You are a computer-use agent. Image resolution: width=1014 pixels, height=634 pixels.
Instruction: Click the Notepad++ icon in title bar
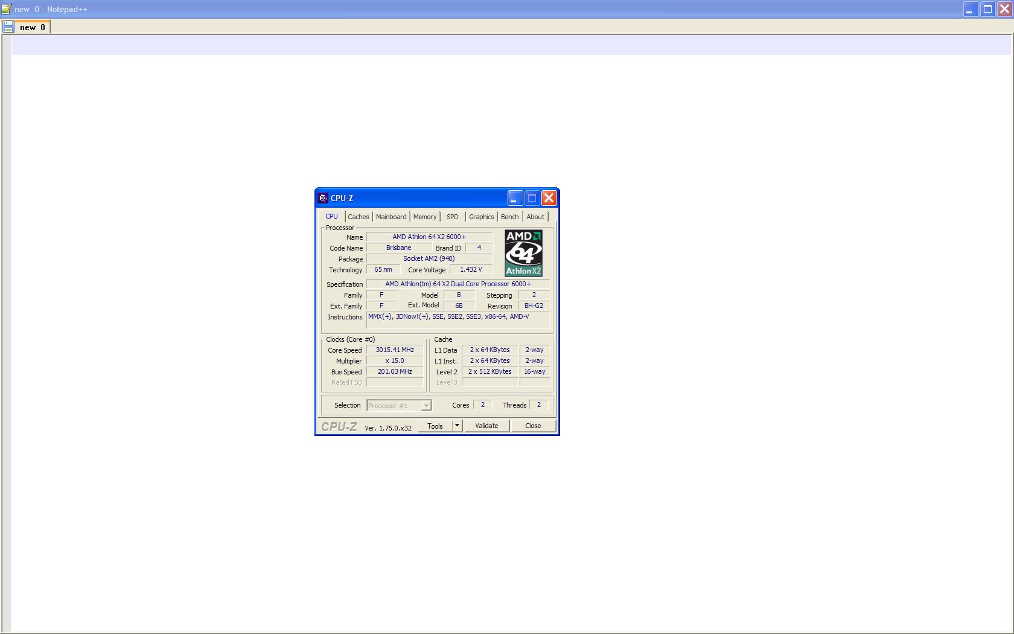pyautogui.click(x=6, y=9)
